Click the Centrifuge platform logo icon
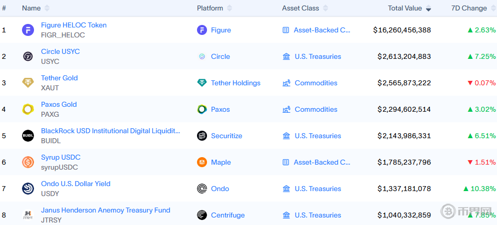497x225 pixels. pos(202,215)
